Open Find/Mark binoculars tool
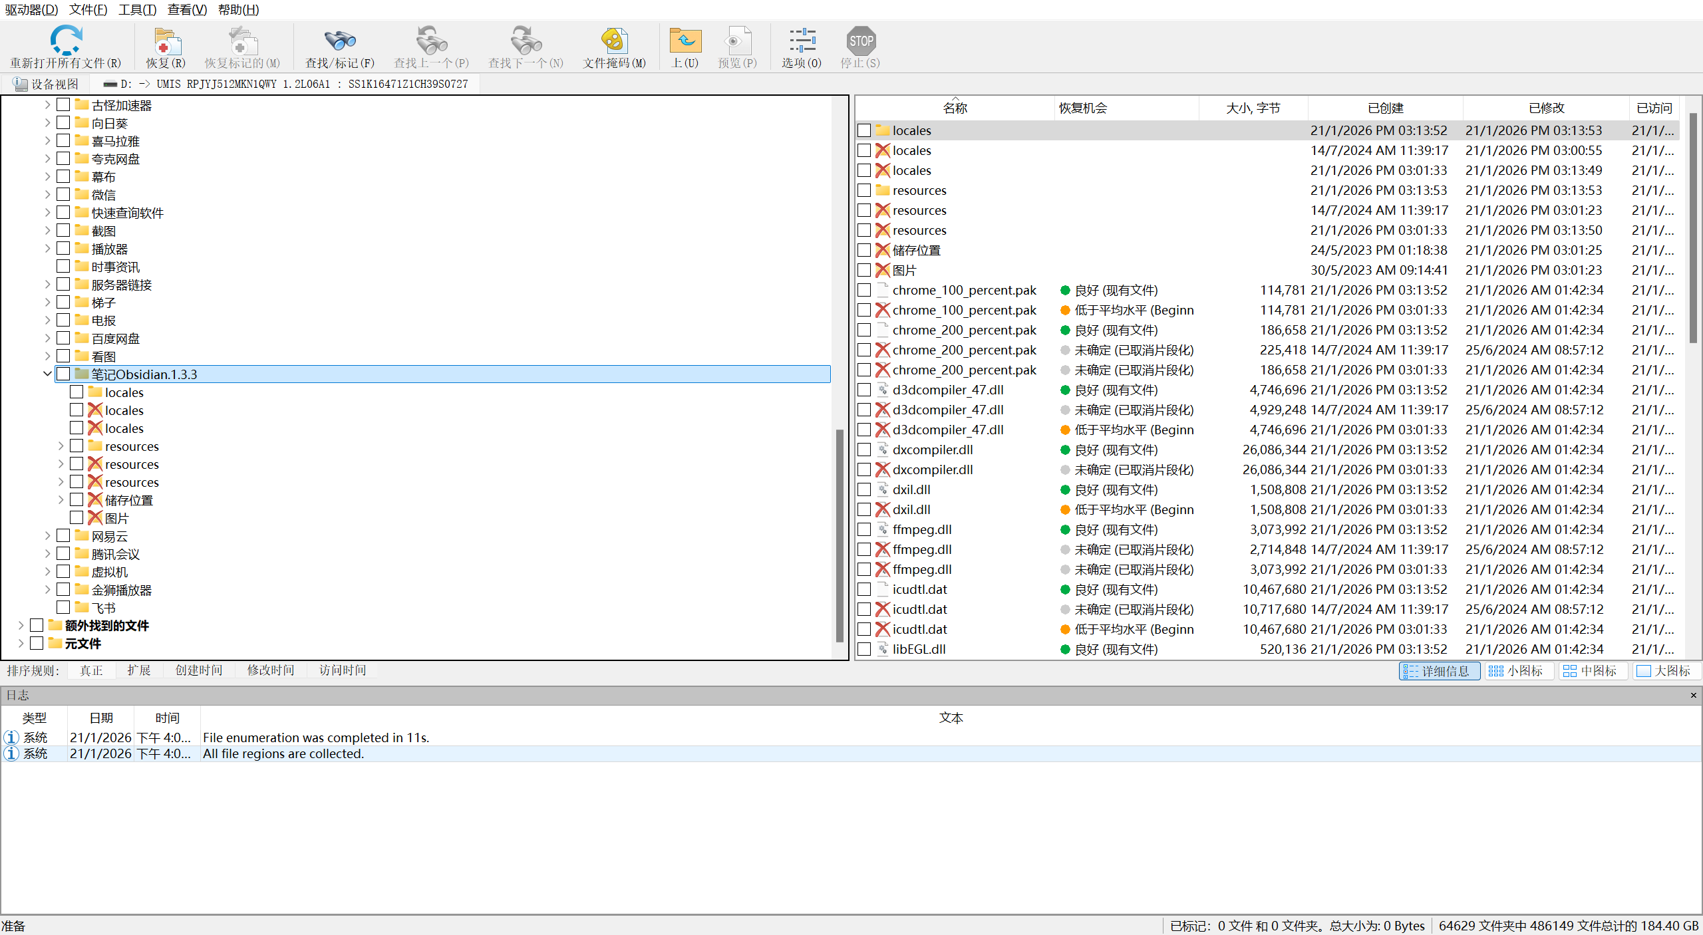This screenshot has height=935, width=1703. 339,41
